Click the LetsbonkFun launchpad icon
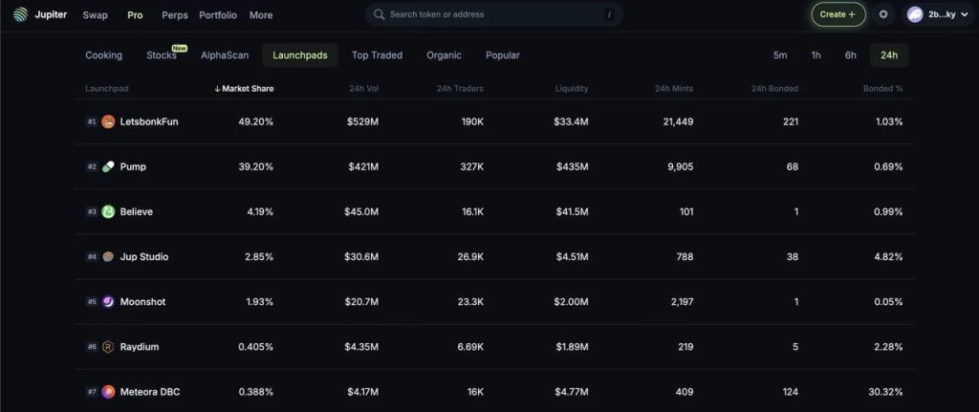 108,121
